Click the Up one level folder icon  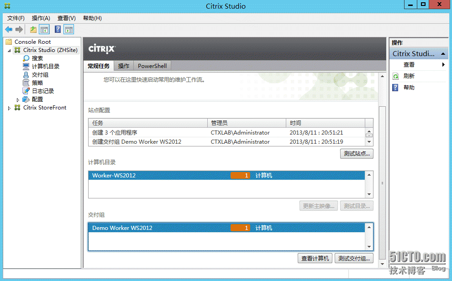(33, 29)
